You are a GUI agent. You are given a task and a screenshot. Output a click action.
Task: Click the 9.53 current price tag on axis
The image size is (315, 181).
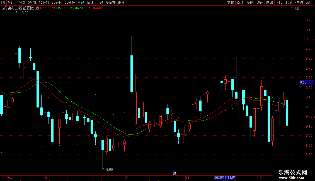(x=307, y=82)
